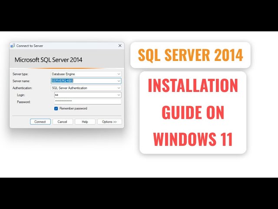Open the Login dropdown arrow

click(119, 95)
